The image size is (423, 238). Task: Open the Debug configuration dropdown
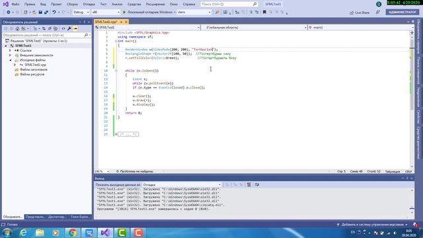click(x=81, y=12)
